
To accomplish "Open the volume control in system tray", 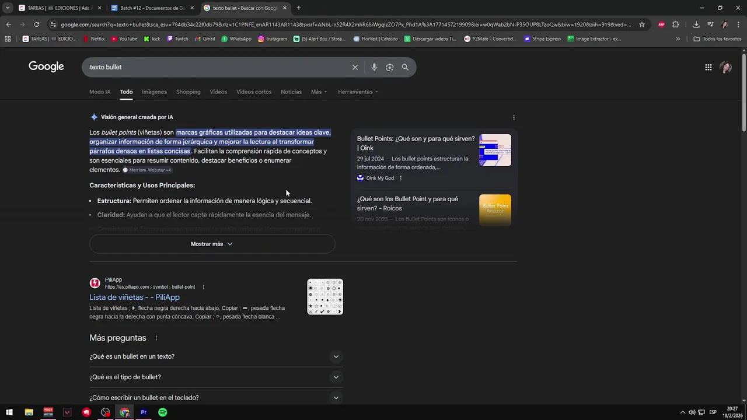I will tap(692, 412).
